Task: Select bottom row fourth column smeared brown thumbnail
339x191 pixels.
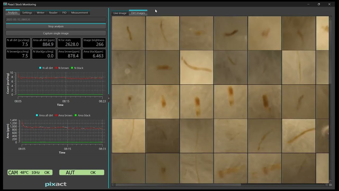Action: [230, 168]
